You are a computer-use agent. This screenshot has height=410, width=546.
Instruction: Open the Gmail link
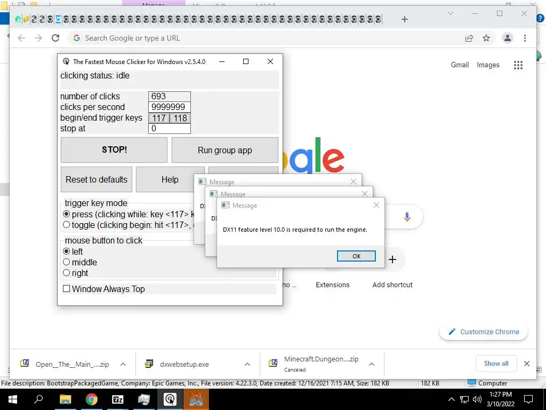click(460, 65)
